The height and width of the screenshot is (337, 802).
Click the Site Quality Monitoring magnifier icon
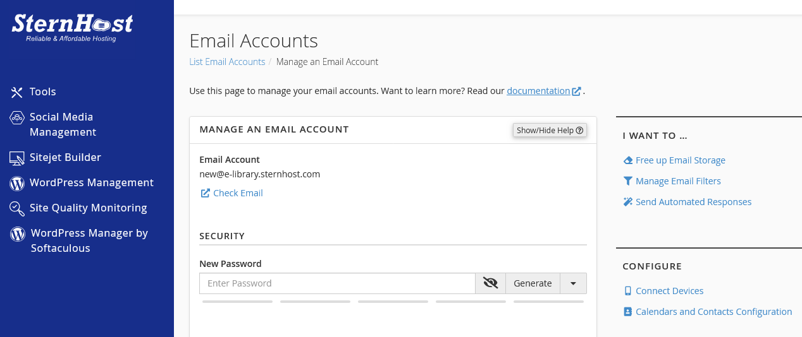point(17,208)
